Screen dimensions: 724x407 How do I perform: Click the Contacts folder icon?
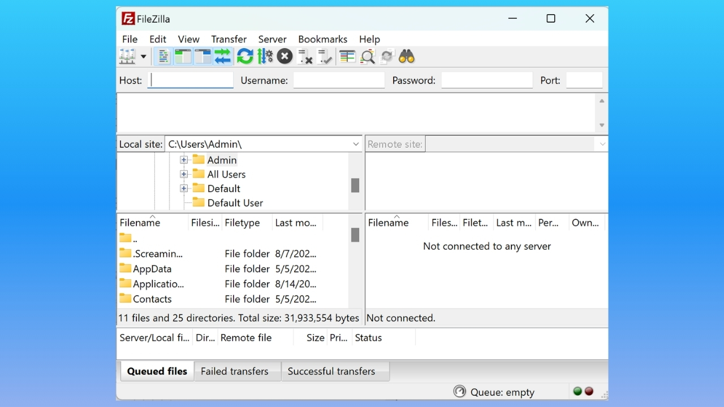click(126, 298)
